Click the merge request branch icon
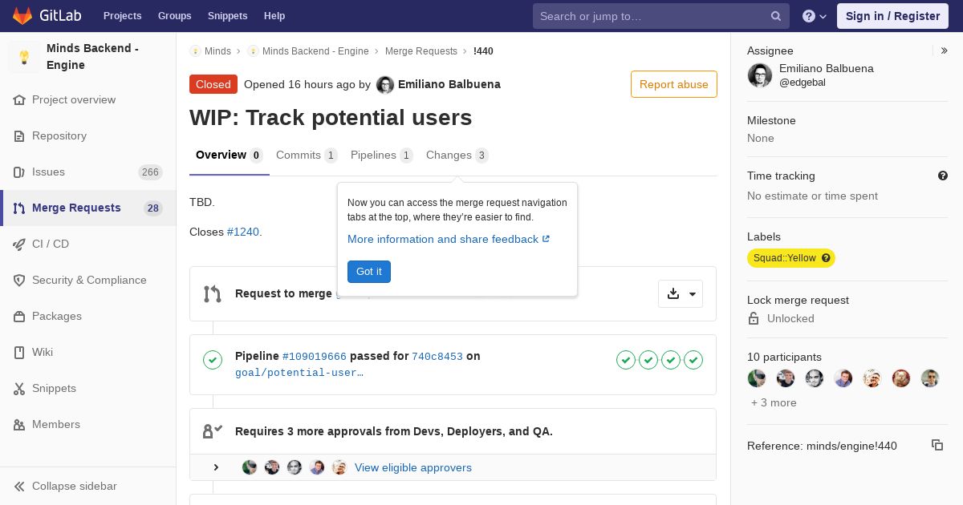 point(213,294)
